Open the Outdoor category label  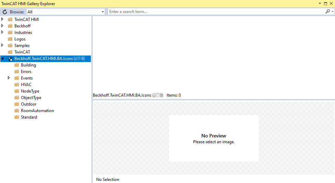(29, 104)
